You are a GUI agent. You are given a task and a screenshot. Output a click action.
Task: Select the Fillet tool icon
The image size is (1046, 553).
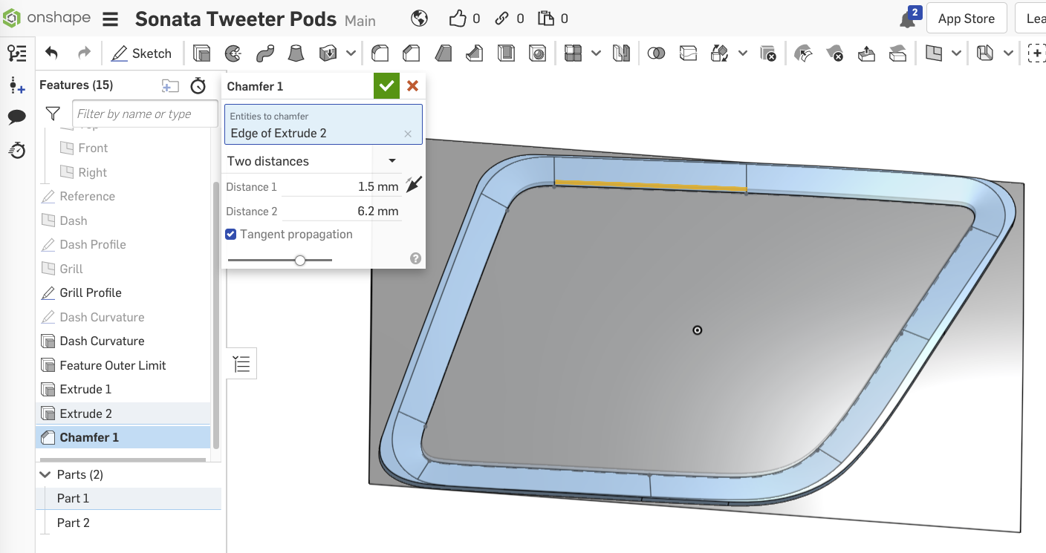[x=380, y=53]
